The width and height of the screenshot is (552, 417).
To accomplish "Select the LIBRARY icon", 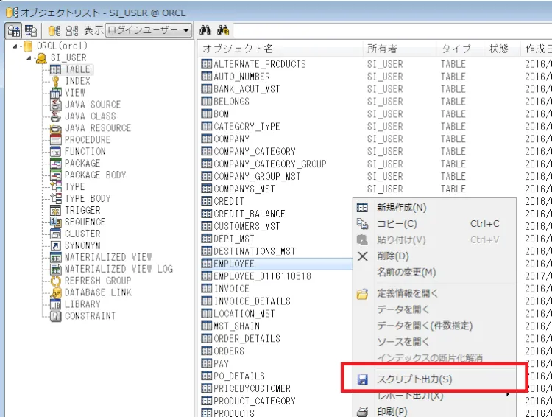I will click(x=55, y=304).
